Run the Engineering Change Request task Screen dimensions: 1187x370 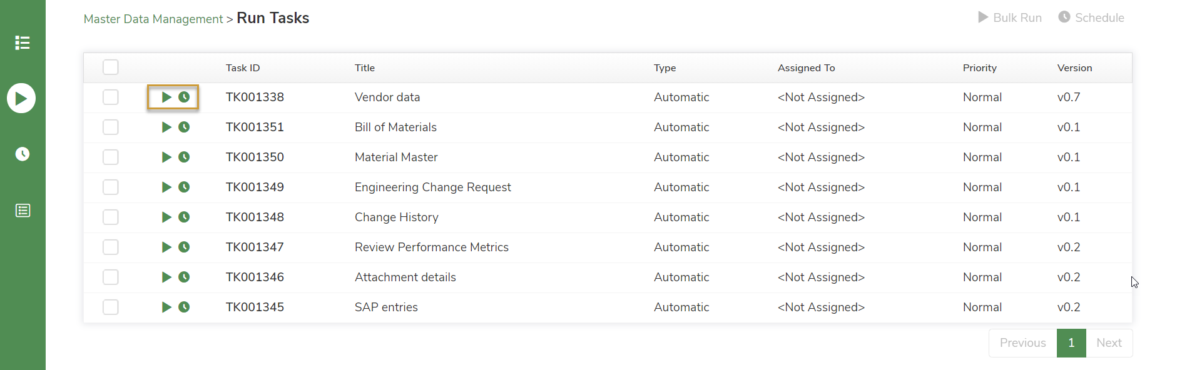coord(166,187)
